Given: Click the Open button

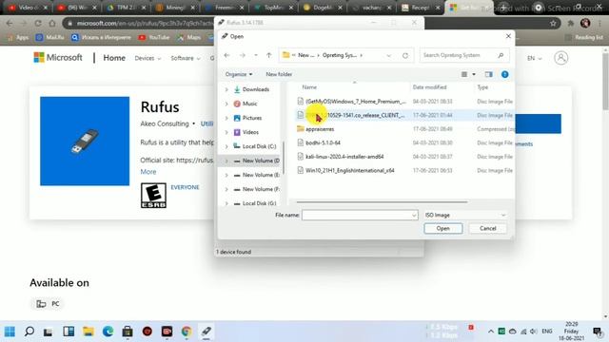Looking at the screenshot, I should [x=442, y=228].
